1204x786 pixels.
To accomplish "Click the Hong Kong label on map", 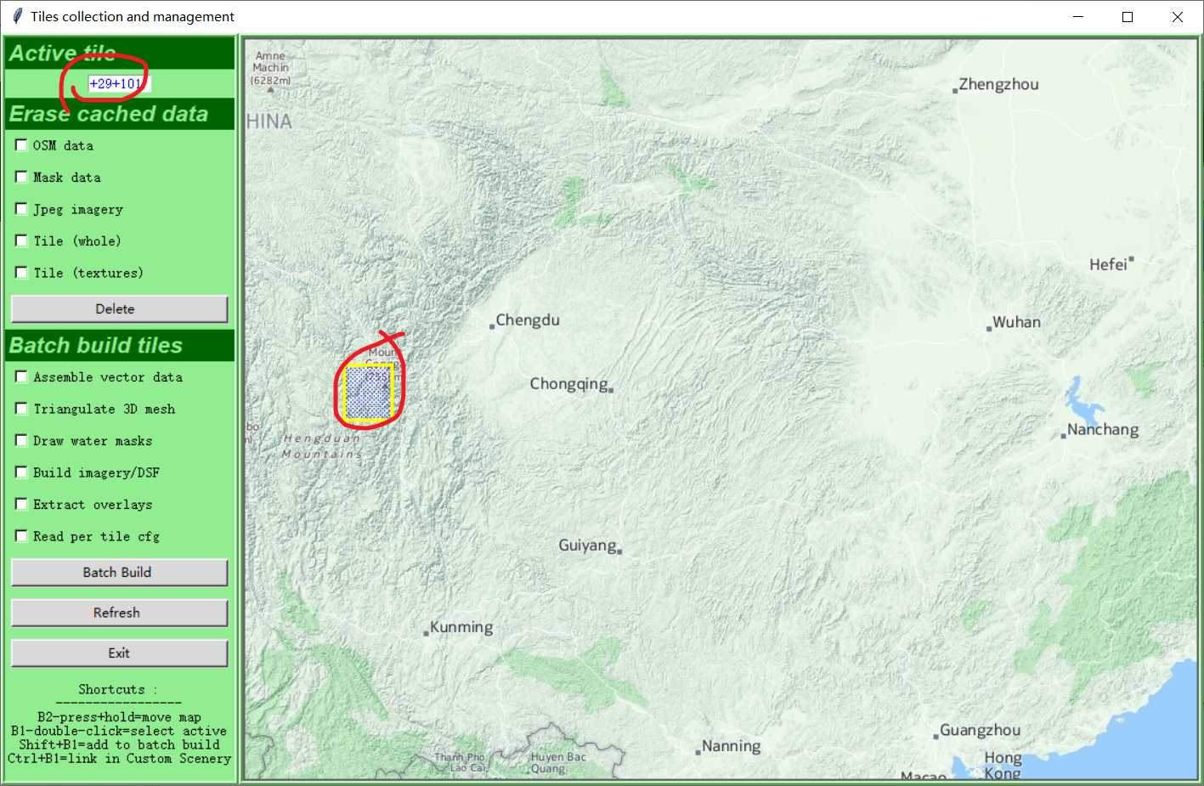I will tap(1003, 765).
